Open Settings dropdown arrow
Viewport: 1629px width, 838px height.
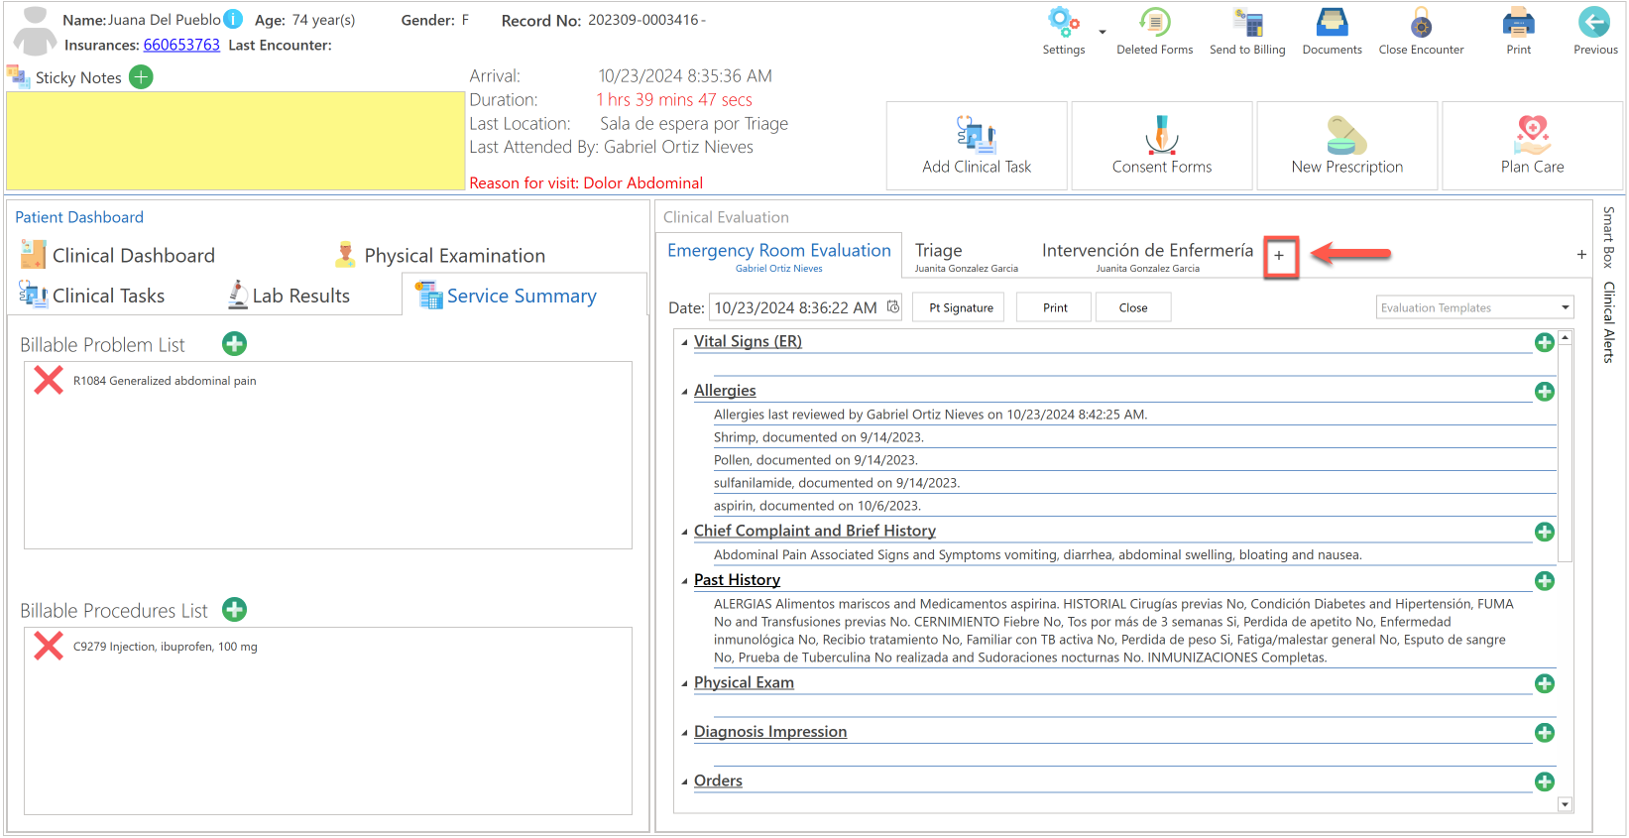click(x=1102, y=32)
